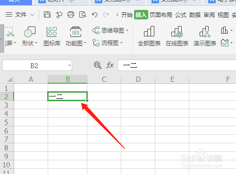This screenshot has height=174, width=236.
Task: Select row 3 header
Action: (6, 105)
